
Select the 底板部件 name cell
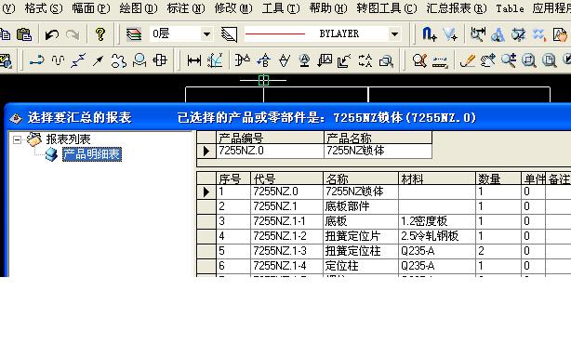tap(361, 206)
